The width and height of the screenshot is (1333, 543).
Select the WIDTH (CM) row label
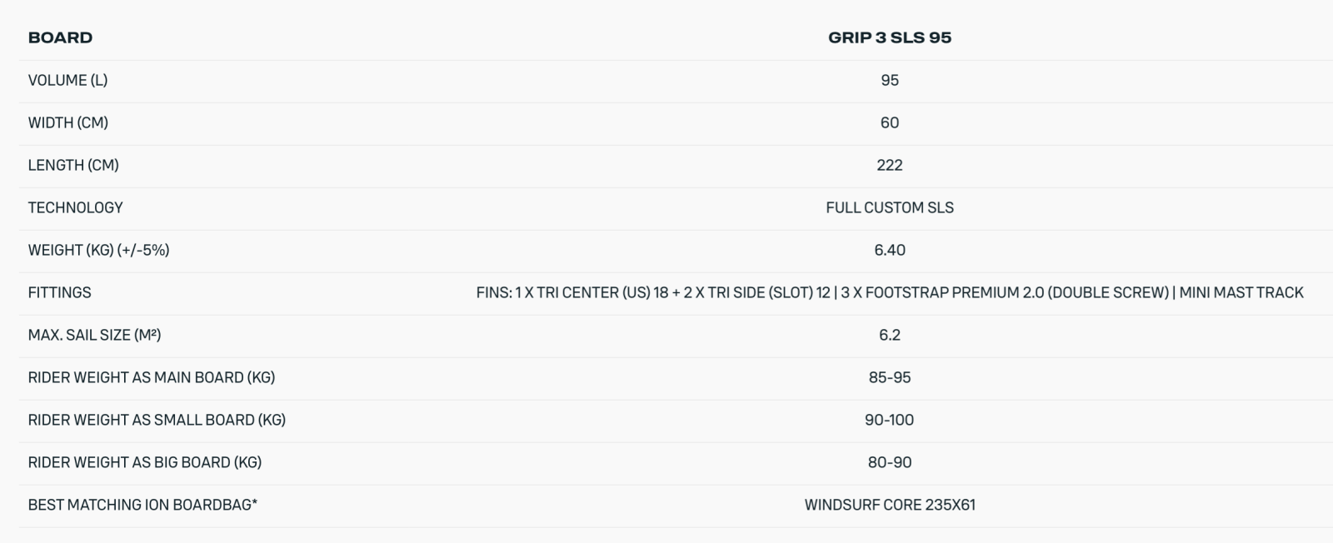pyautogui.click(x=67, y=122)
